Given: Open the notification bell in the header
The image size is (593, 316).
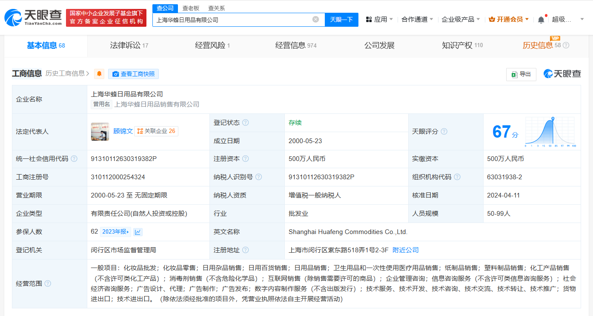Looking at the screenshot, I should click(541, 20).
